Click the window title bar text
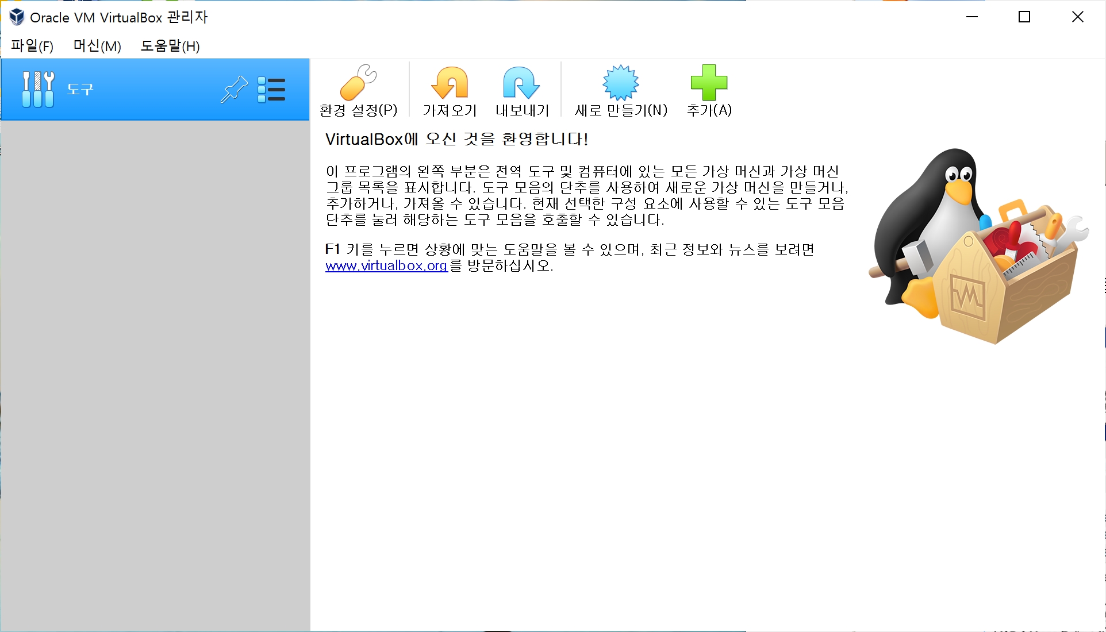Screen dimensions: 1106x632 (x=118, y=17)
